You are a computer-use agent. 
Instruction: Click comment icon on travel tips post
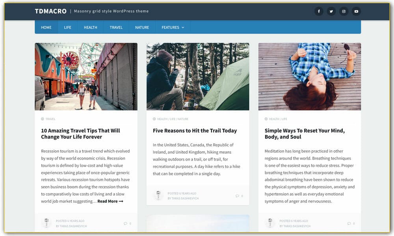coord(125,223)
